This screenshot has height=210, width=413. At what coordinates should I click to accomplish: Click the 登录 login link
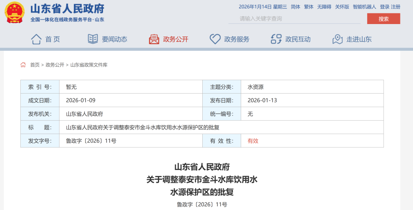[384, 7]
